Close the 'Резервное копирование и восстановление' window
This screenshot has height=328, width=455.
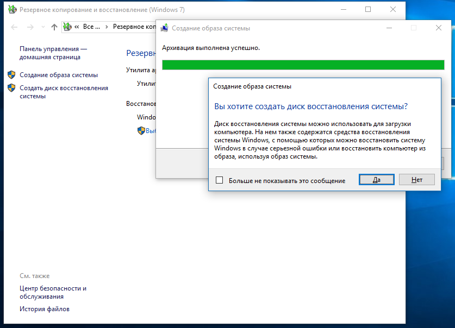pos(393,9)
